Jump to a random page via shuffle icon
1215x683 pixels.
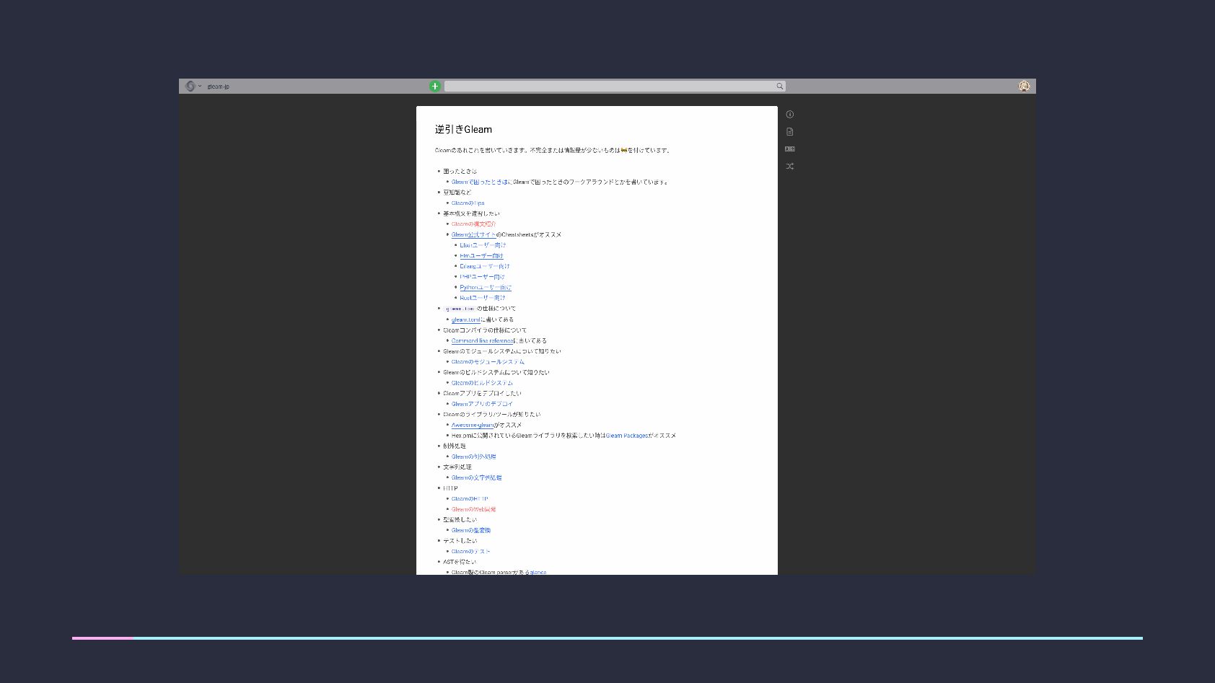click(x=790, y=167)
